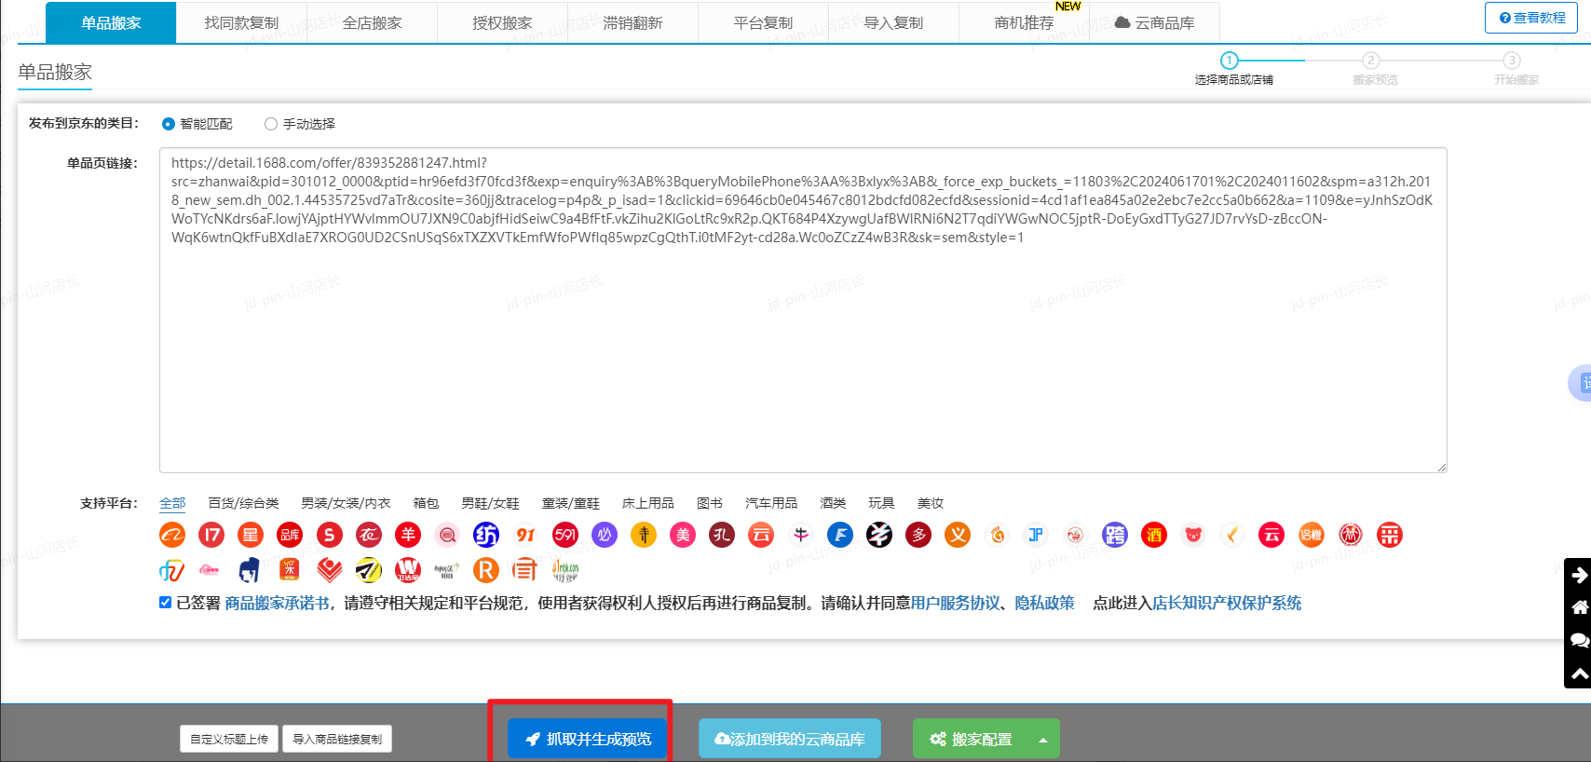1591x762 pixels.
Task: Click the orange 'R' platform icon
Action: click(x=486, y=570)
